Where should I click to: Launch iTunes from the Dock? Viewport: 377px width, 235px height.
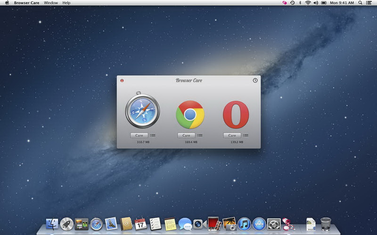[x=244, y=224]
